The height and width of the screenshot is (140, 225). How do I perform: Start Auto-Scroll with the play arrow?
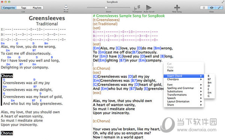coord(148,7)
